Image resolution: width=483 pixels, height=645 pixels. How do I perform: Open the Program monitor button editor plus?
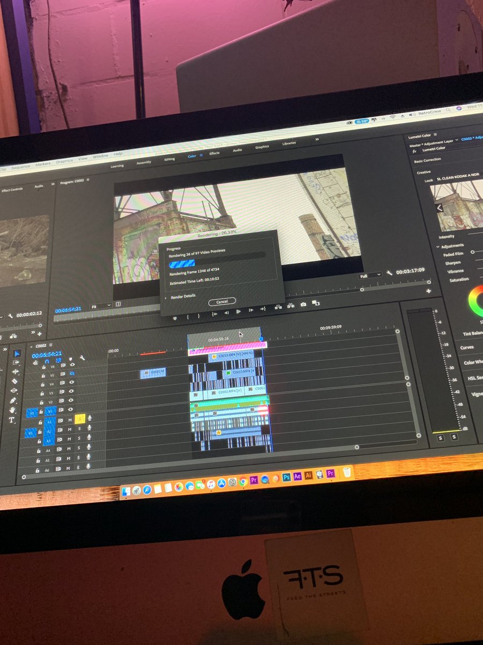click(428, 291)
